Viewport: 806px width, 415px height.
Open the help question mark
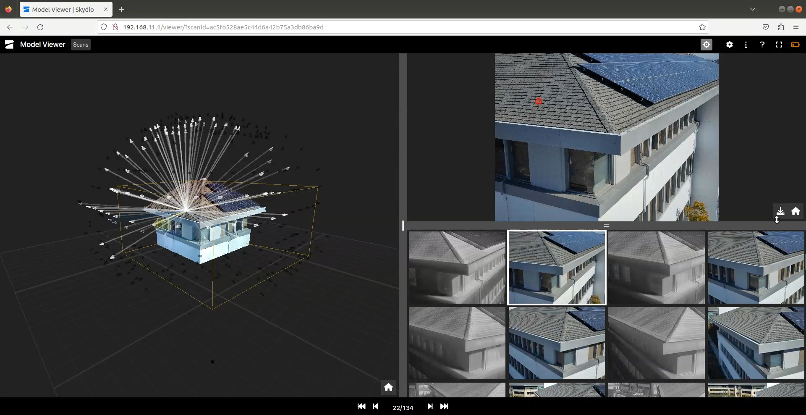tap(762, 45)
